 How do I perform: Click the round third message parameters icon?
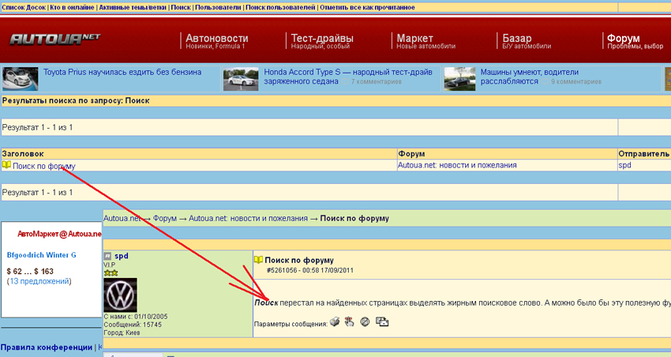click(365, 322)
